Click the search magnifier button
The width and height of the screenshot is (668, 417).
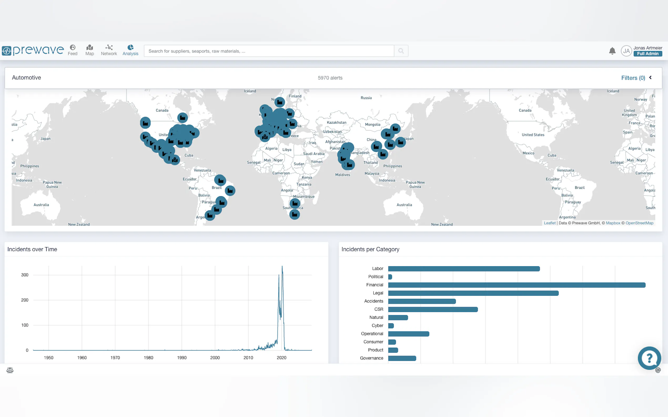point(401,51)
